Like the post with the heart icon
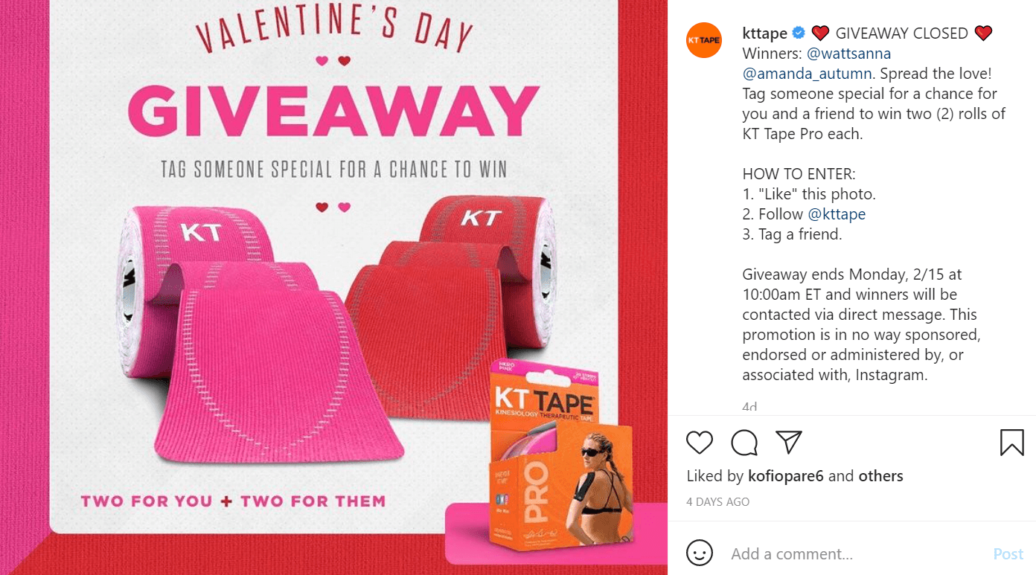 pyautogui.click(x=700, y=442)
